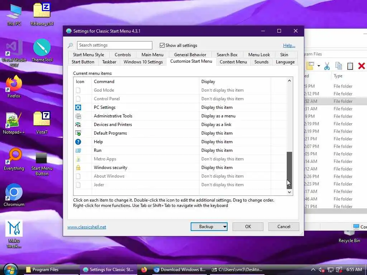This screenshot has height=275, width=367.
Task: Open This PC desktop icon
Action: 14,14
